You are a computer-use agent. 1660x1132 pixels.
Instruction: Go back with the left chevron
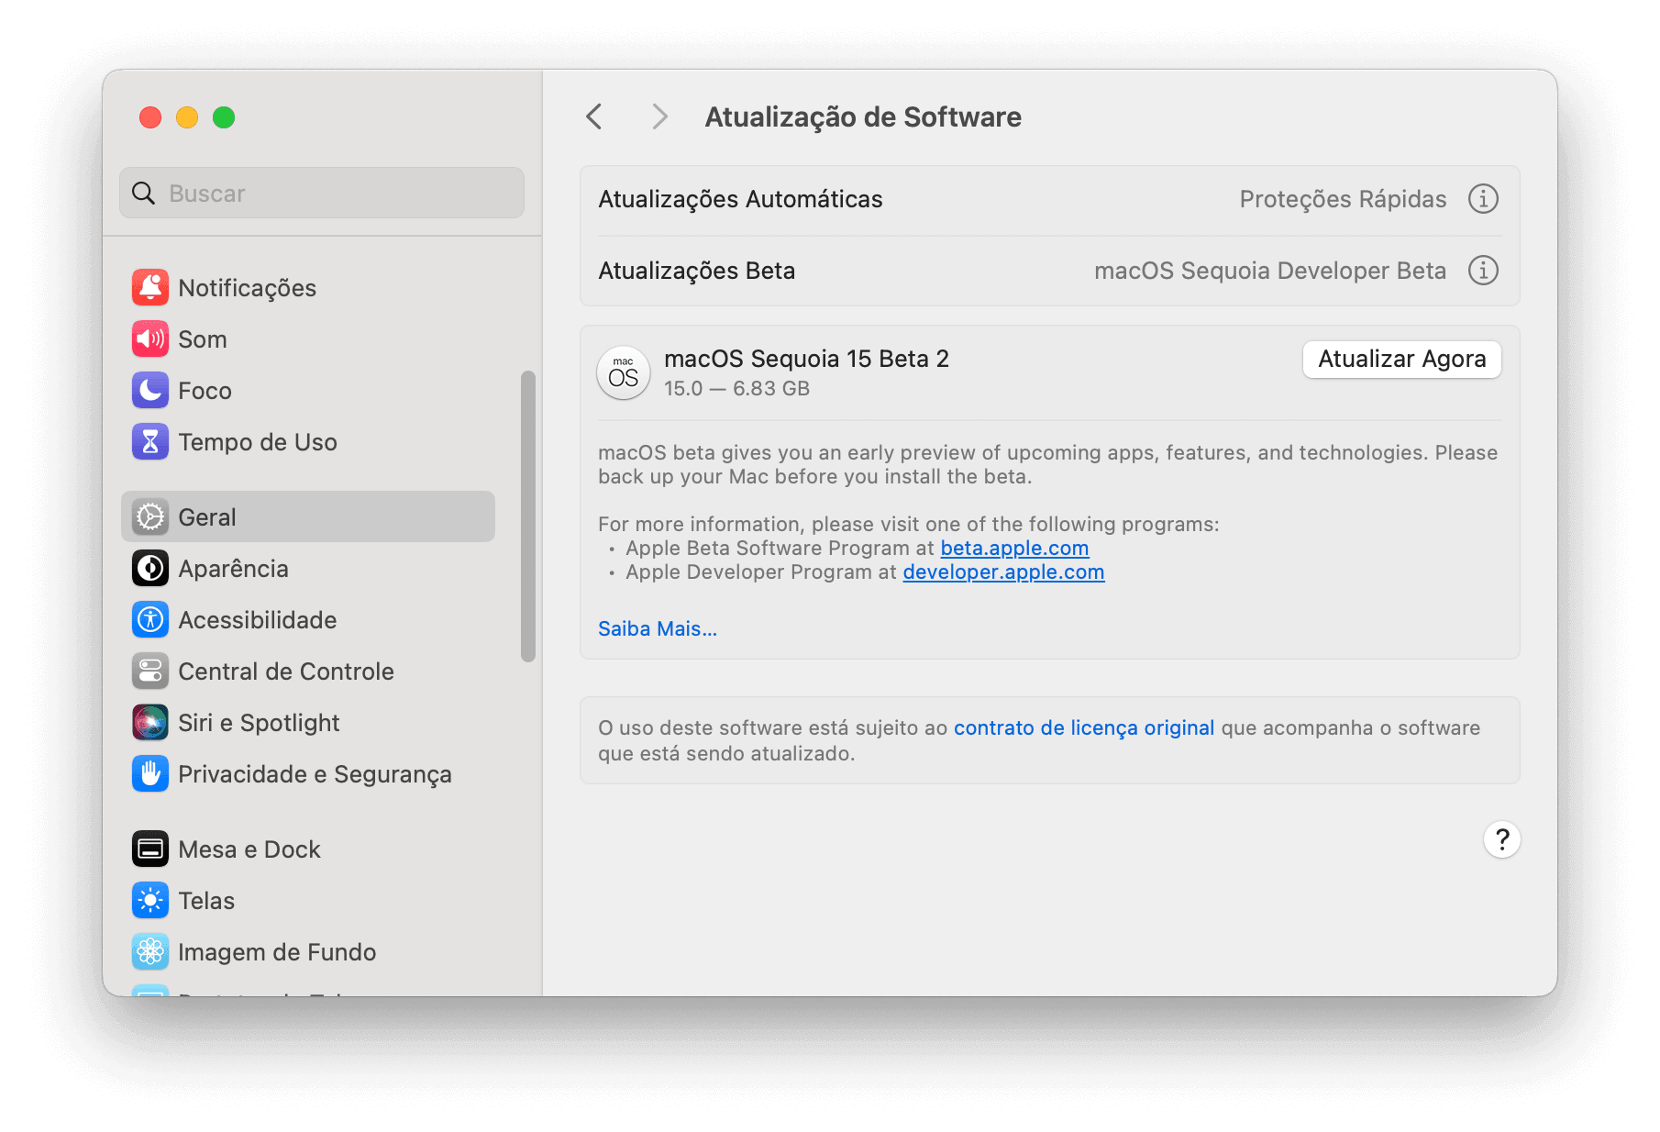point(594,117)
